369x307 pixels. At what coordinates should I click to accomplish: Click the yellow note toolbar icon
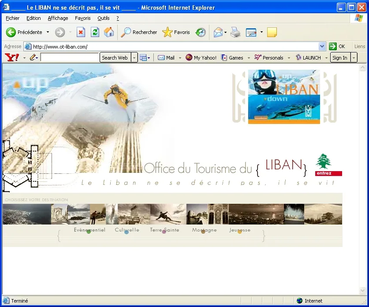point(272,32)
